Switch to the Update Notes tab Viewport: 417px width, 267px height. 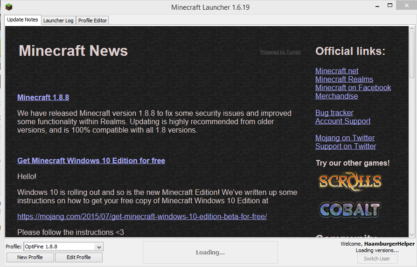[22, 20]
